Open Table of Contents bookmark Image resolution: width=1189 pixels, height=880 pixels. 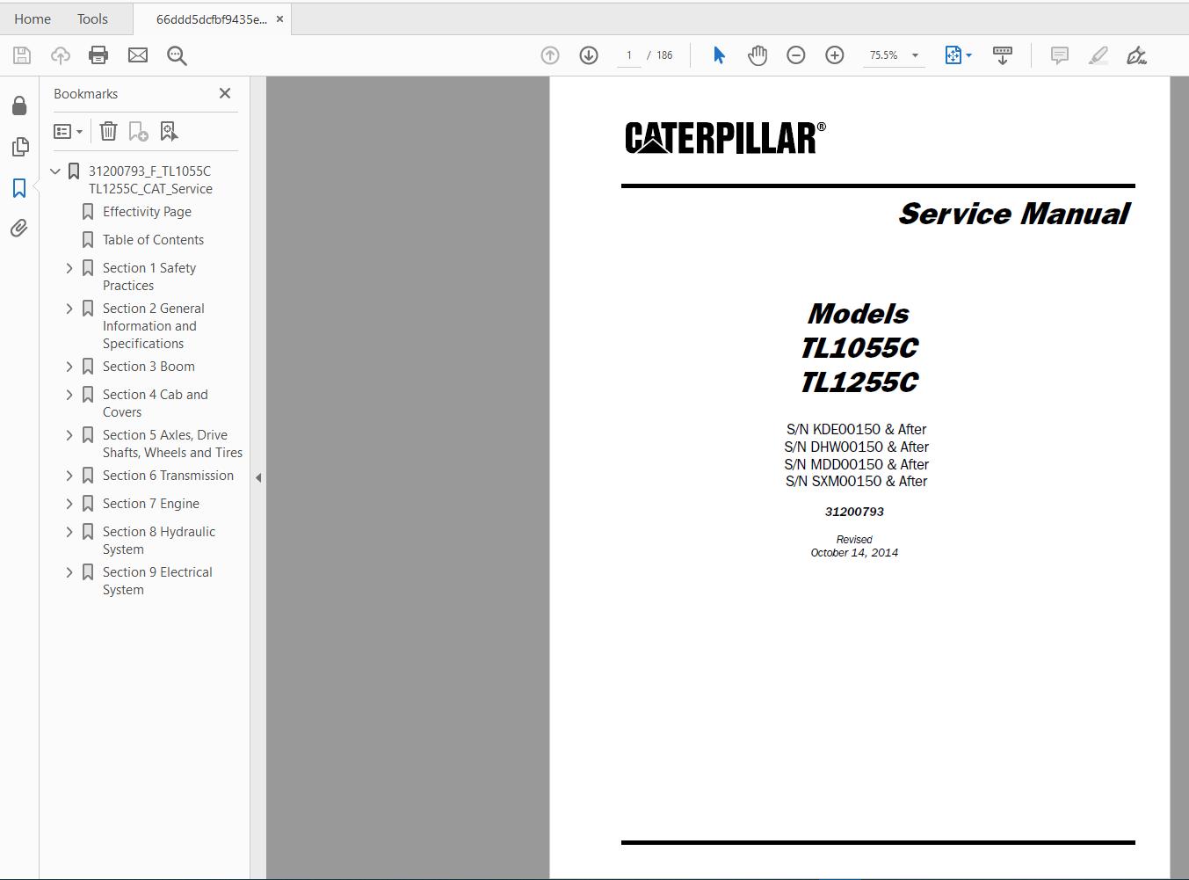153,240
